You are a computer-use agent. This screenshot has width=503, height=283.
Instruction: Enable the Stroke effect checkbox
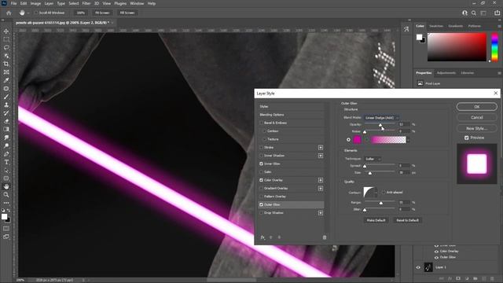click(261, 147)
